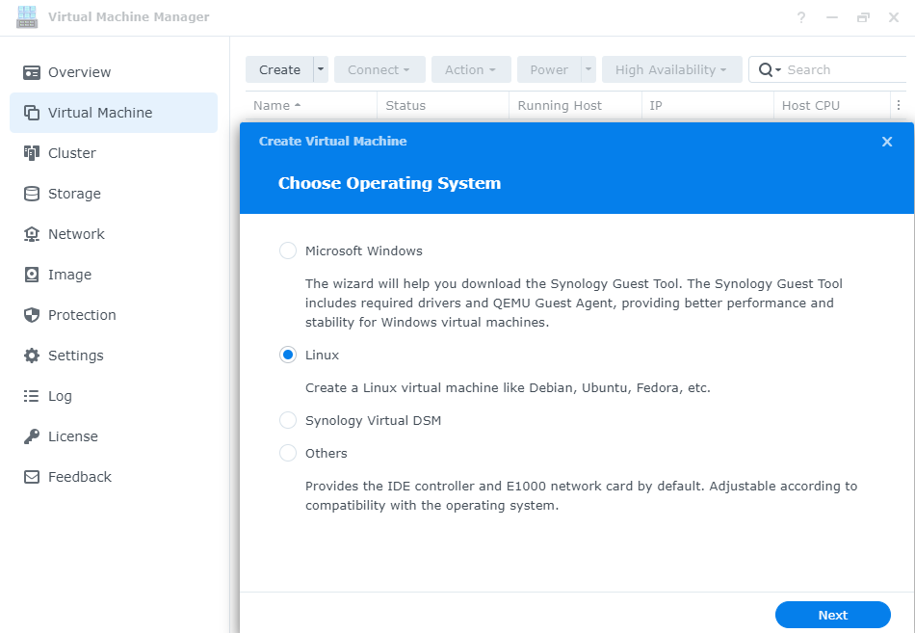Click the Image sidebar icon
This screenshot has width=915, height=633.
(x=32, y=275)
